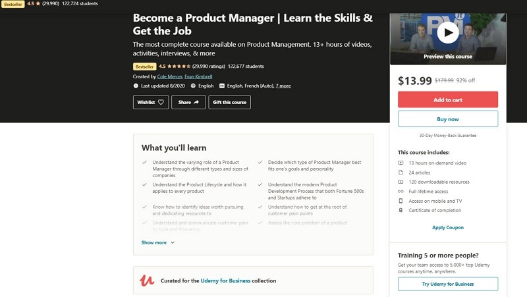Click the share arrow icon
This screenshot has height=297, width=527.
[x=196, y=102]
